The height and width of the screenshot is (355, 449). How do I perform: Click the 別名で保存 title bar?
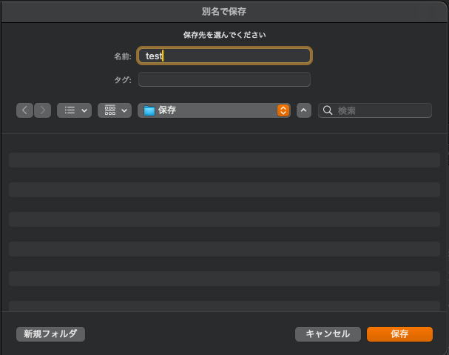click(224, 11)
